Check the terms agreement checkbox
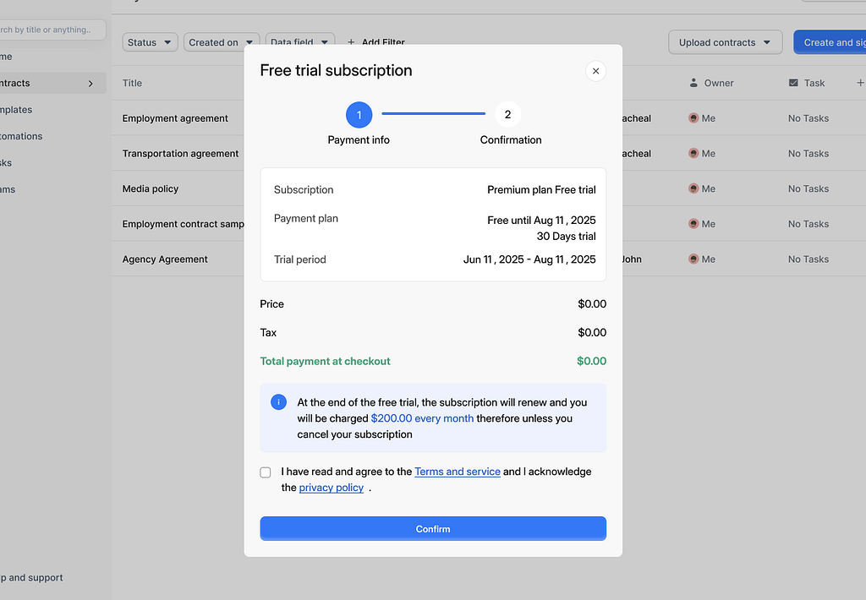 266,472
